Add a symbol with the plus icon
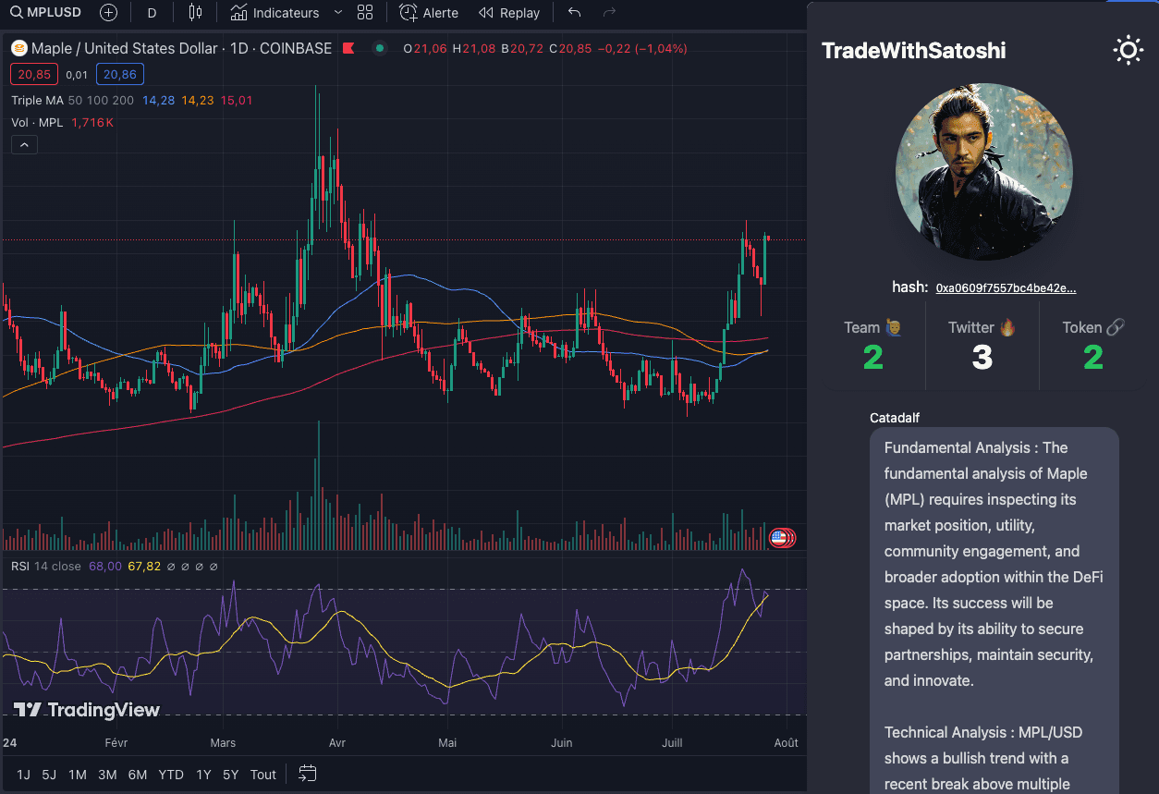This screenshot has height=794, width=1159. pyautogui.click(x=108, y=13)
